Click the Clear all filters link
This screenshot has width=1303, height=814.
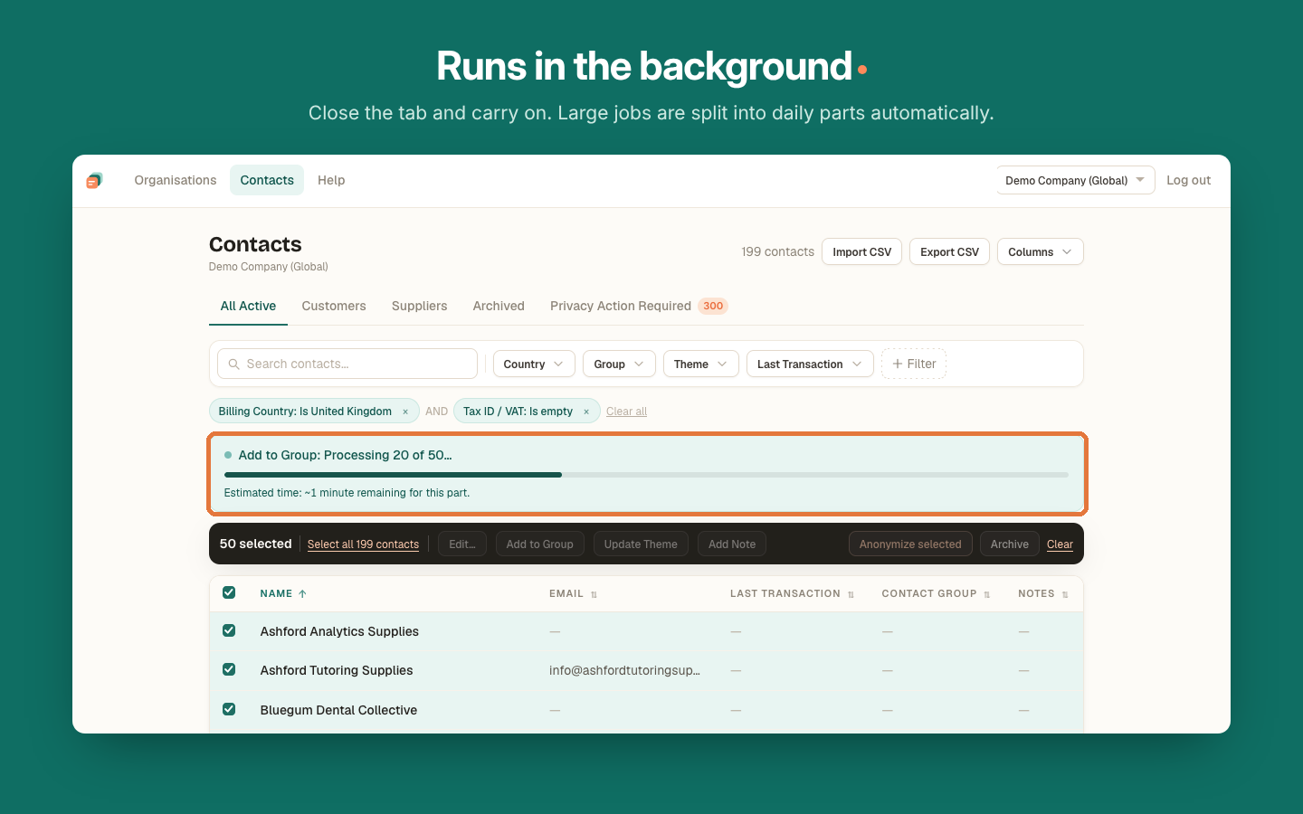pyautogui.click(x=626, y=412)
